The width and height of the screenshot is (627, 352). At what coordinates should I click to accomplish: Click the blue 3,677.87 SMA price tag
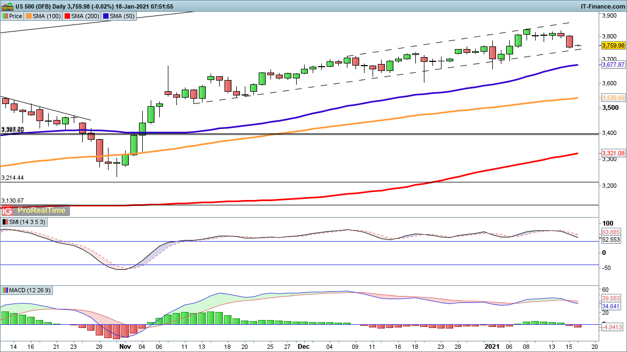point(613,65)
